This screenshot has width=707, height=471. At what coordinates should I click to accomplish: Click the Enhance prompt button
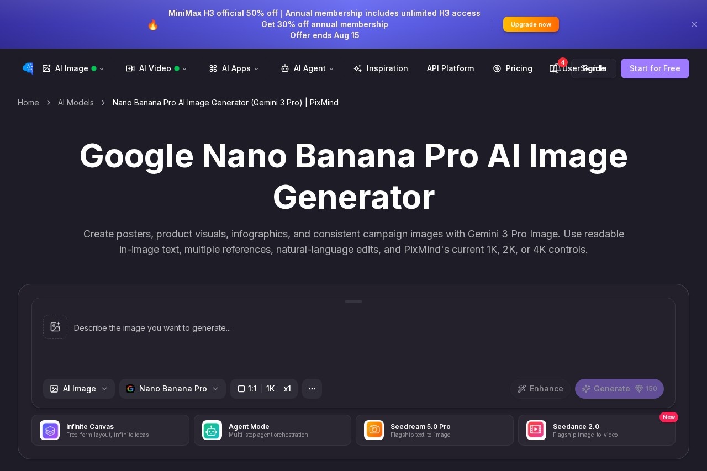coord(540,389)
